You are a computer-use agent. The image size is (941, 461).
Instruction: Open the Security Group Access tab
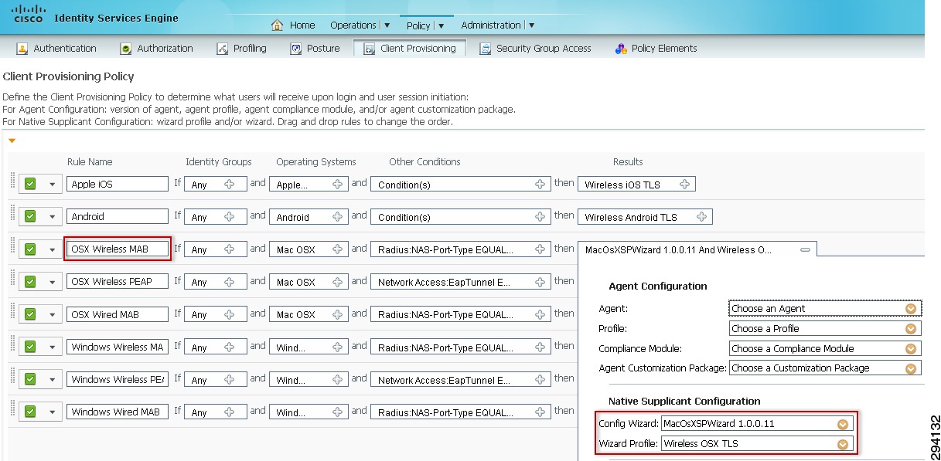[535, 48]
